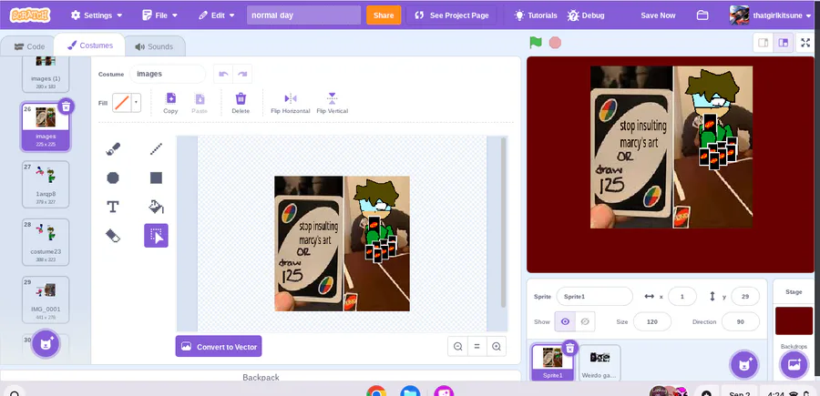Image resolution: width=820 pixels, height=396 pixels.
Task: Flip the costume horizontally
Action: click(x=291, y=103)
